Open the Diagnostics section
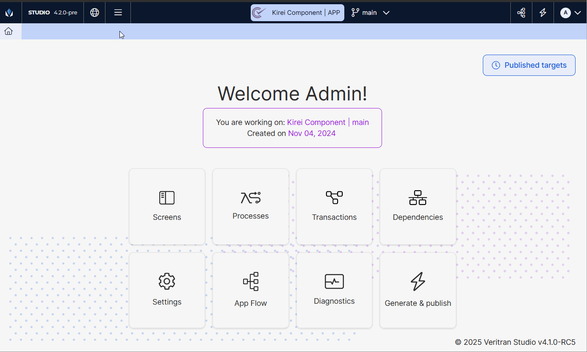Screen dimensions: 587x352 pyautogui.click(x=334, y=290)
